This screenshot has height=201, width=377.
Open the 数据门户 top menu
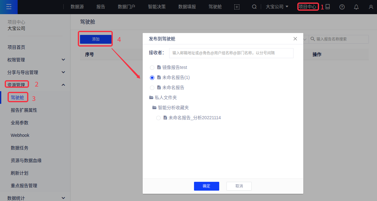tap(126, 7)
